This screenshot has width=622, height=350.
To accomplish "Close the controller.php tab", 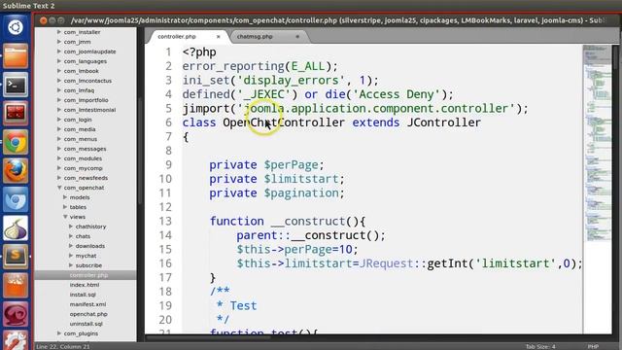I will tap(218, 37).
